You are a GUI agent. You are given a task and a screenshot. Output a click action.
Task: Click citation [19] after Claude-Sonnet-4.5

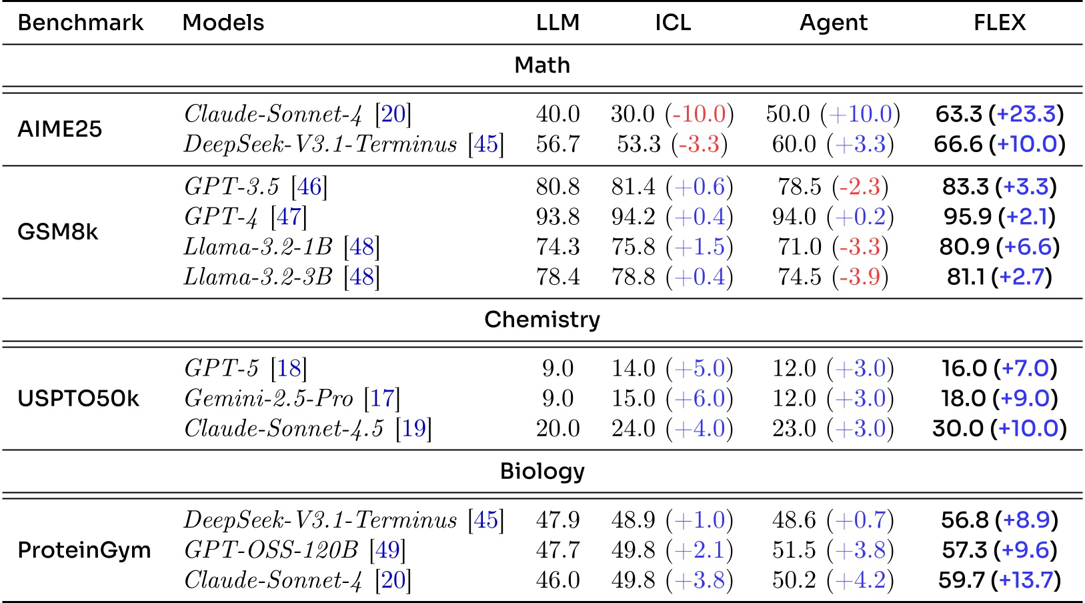coord(413,428)
